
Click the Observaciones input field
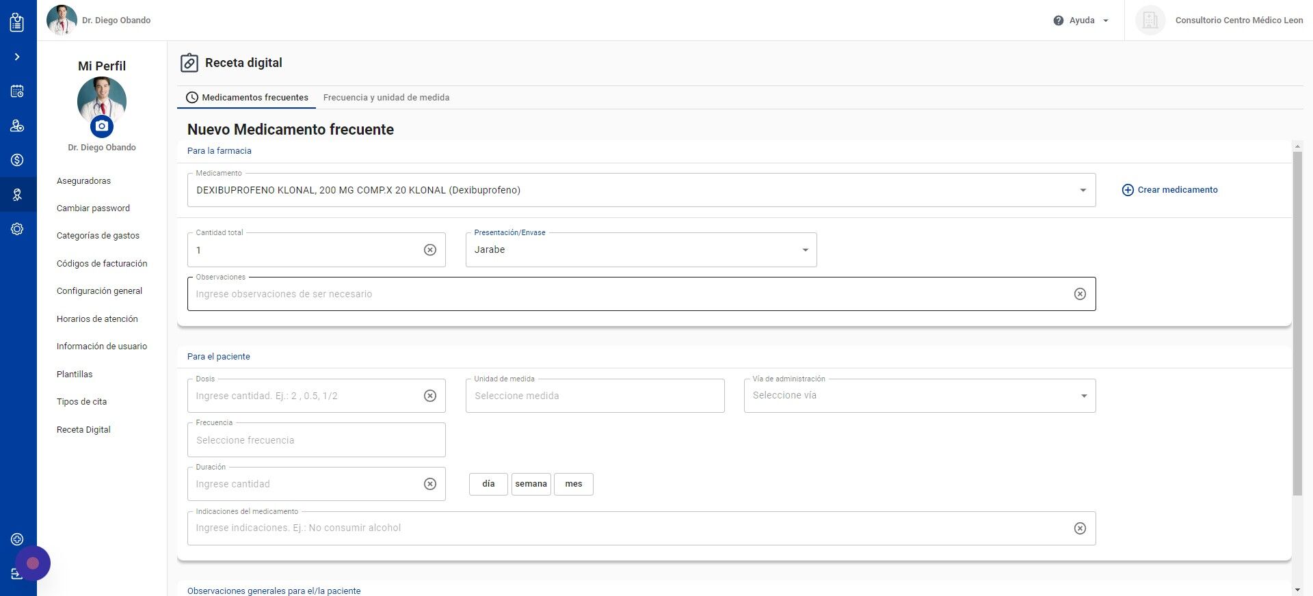[x=641, y=294]
